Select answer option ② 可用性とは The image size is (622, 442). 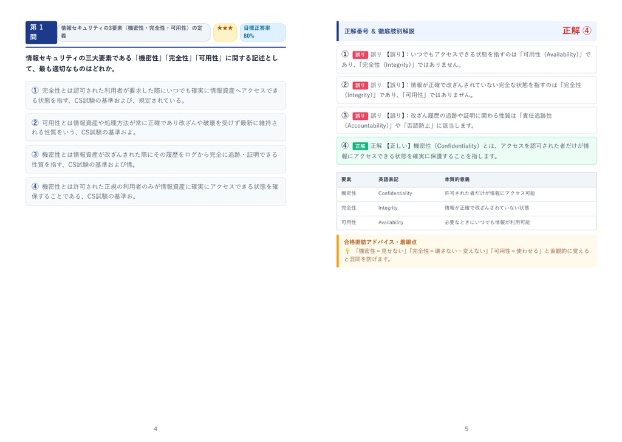155,128
